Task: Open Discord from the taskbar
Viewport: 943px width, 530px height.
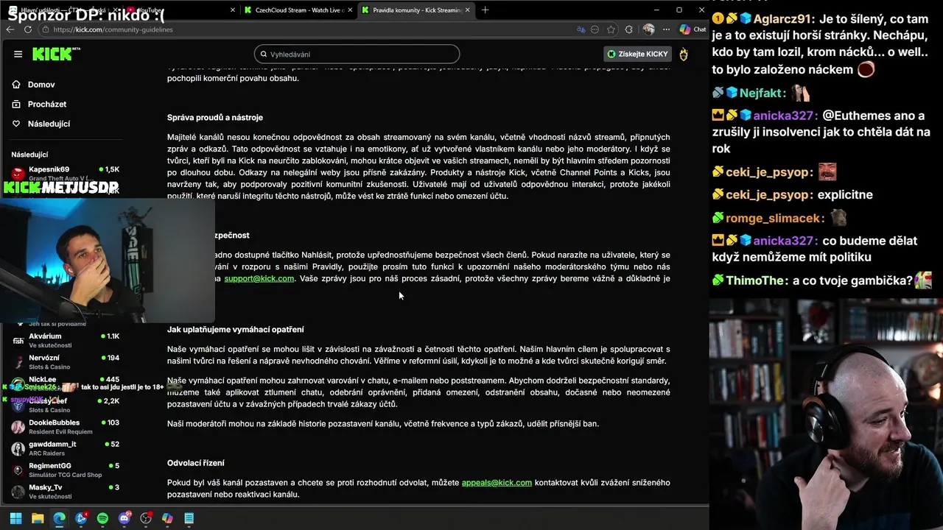Action: point(125,518)
